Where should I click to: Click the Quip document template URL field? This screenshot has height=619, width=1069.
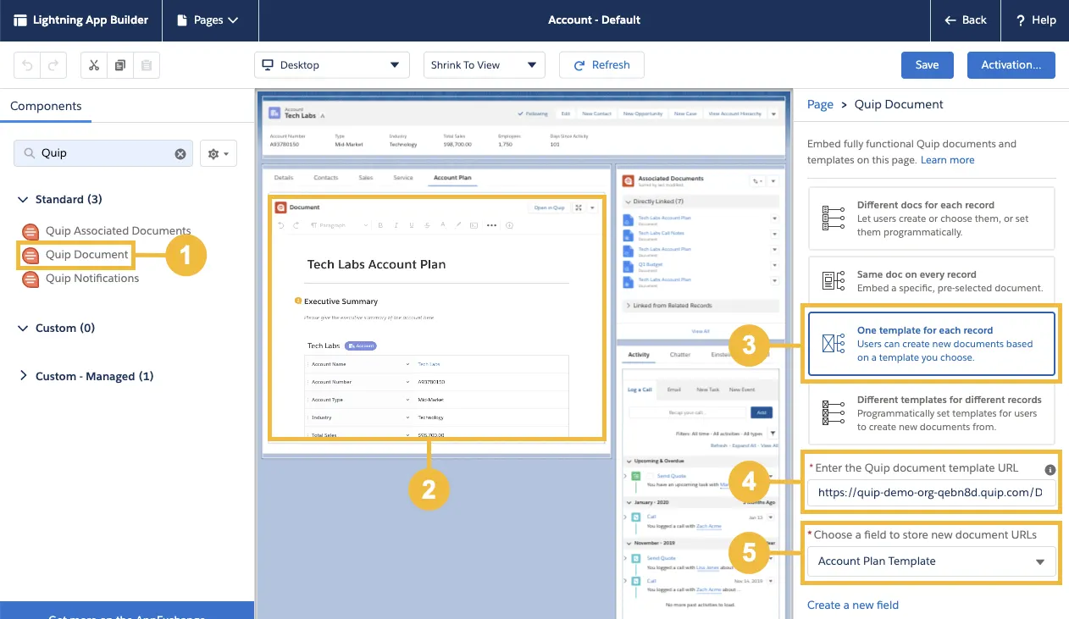click(x=930, y=492)
